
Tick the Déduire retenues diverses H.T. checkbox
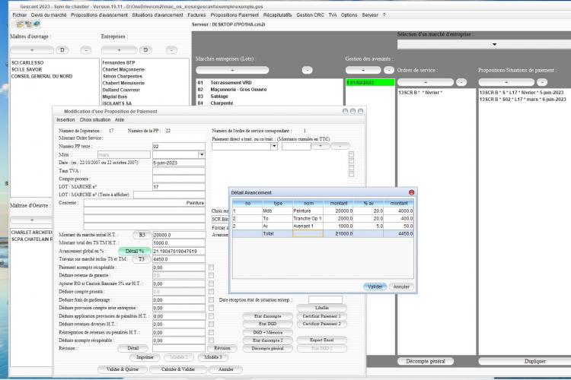(211, 324)
